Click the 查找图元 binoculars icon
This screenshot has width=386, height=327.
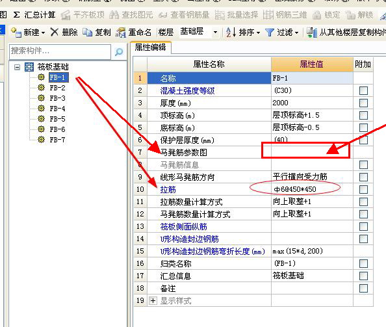[114, 15]
